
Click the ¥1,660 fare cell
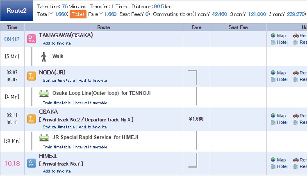coord(196,119)
